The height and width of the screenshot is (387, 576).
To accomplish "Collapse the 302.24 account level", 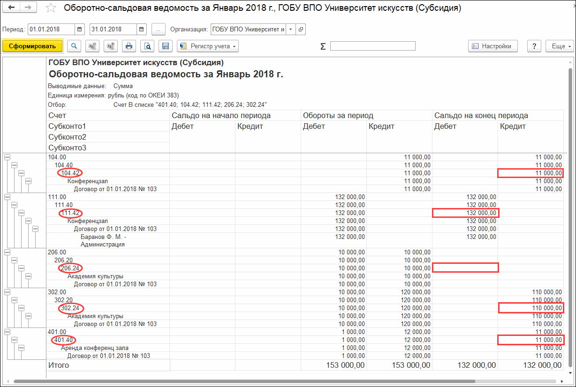I will pyautogui.click(x=21, y=308).
